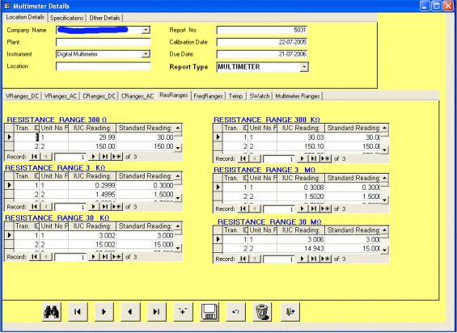The width and height of the screenshot is (457, 333).
Task: Next record button in Range 30 MΩ navigator
Action: pos(302,259)
